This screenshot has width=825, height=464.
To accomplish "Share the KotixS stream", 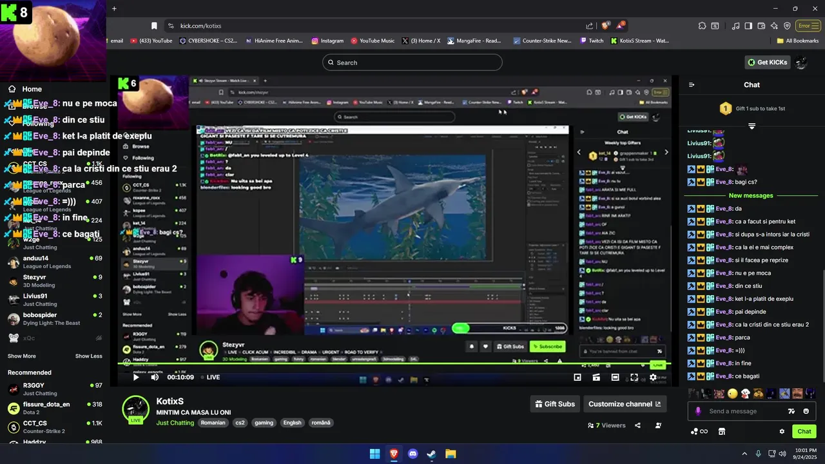I will pyautogui.click(x=637, y=425).
